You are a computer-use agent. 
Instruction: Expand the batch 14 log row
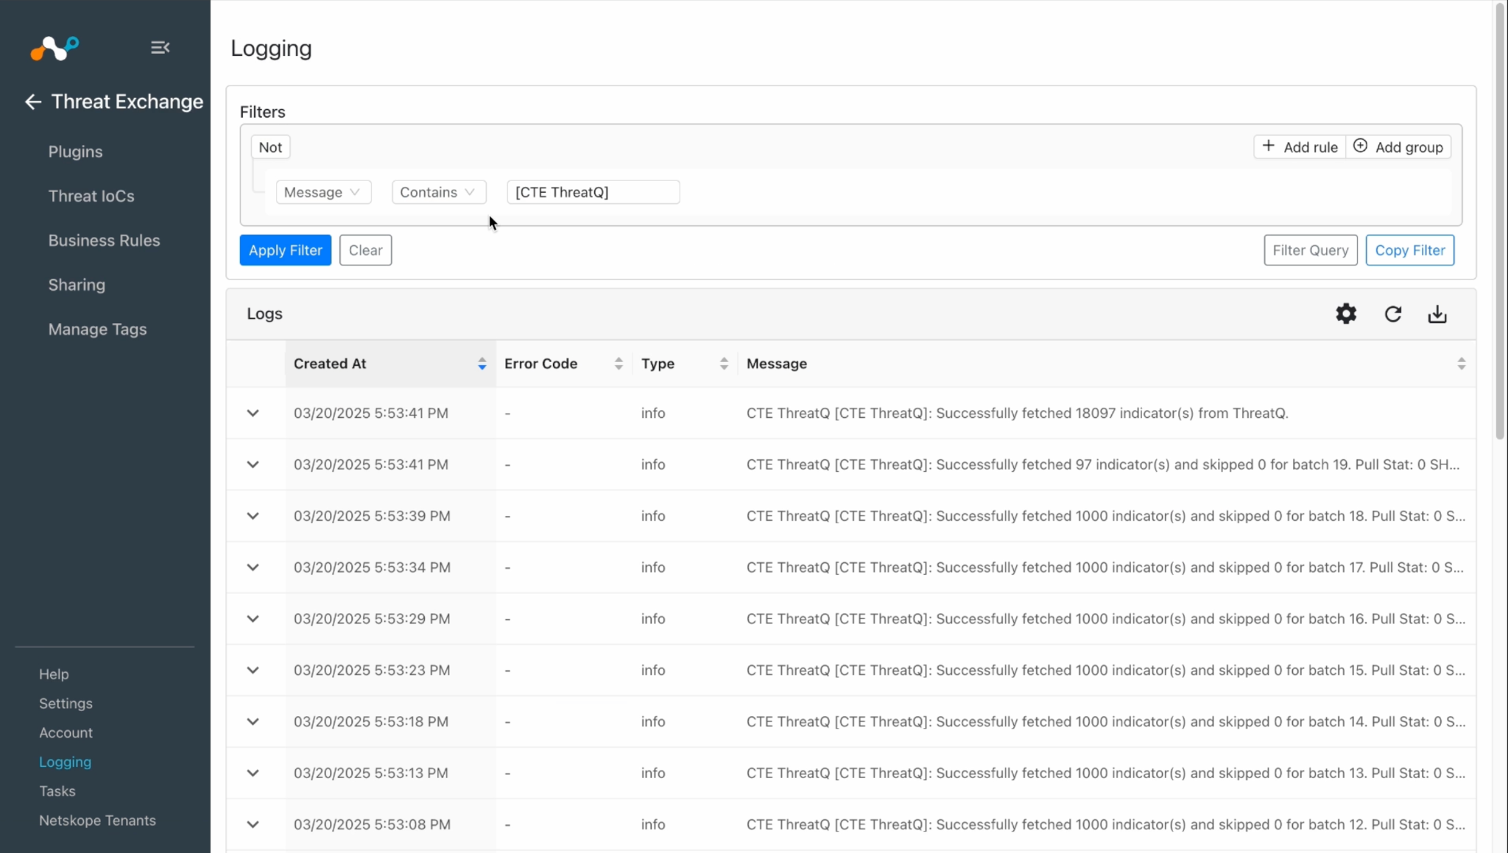[x=253, y=722]
